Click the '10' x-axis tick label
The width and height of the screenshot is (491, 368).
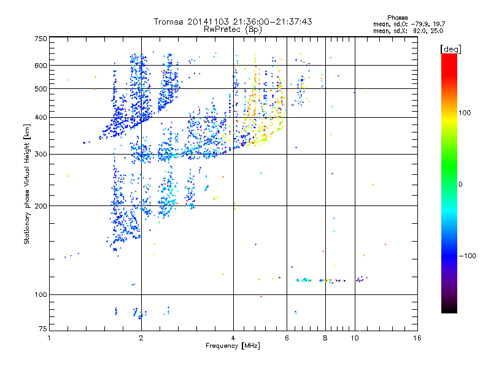[x=355, y=338]
